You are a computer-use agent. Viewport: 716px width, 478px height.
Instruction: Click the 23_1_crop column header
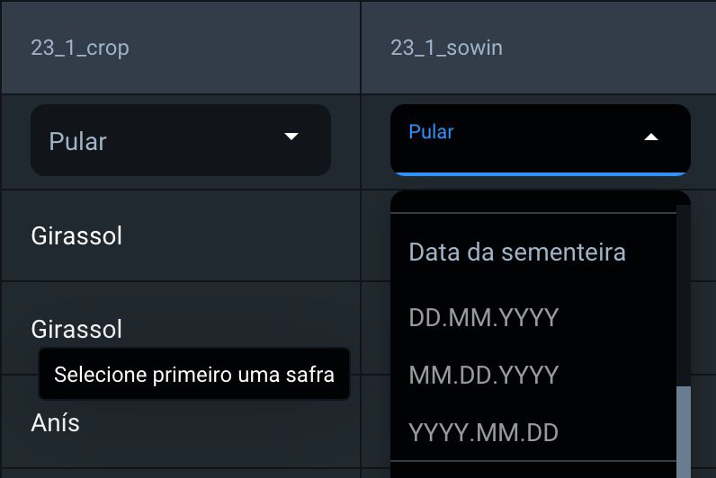click(80, 48)
